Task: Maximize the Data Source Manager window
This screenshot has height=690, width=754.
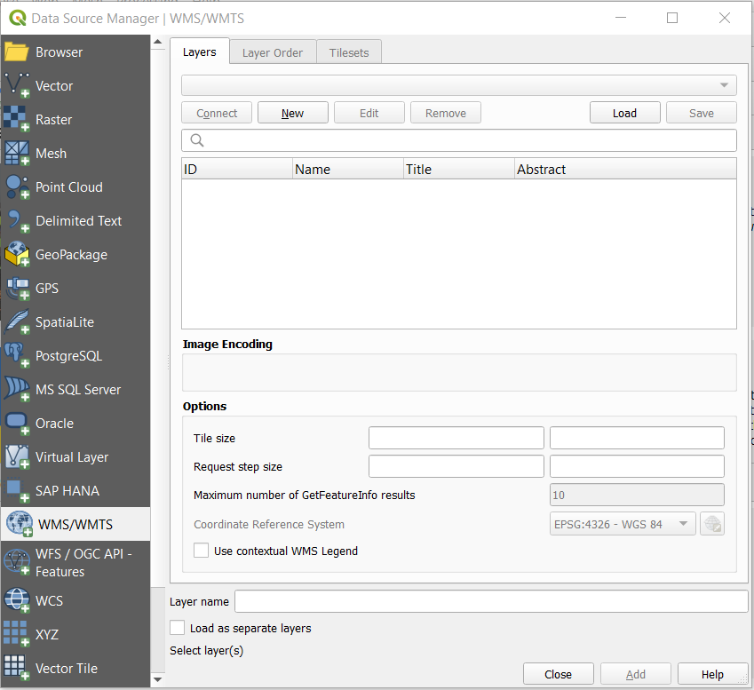Action: 672,18
